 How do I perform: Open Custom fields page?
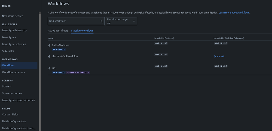tap(10, 114)
